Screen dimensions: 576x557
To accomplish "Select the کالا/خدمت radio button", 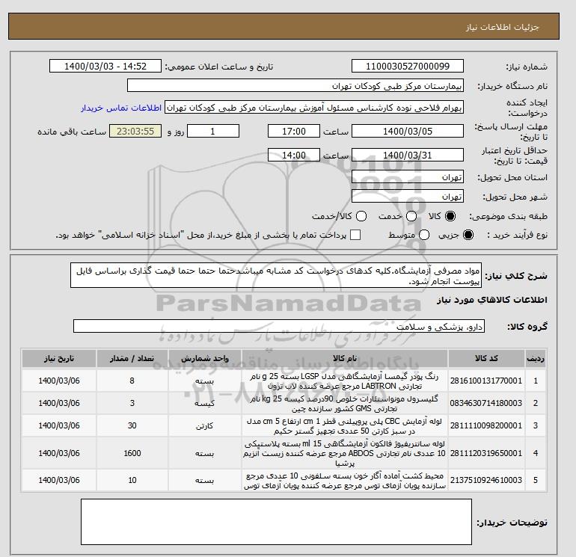I will pyautogui.click(x=361, y=216).
